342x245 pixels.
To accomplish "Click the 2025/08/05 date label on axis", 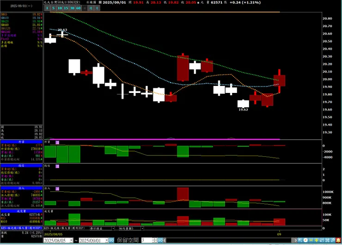I will (53, 234).
